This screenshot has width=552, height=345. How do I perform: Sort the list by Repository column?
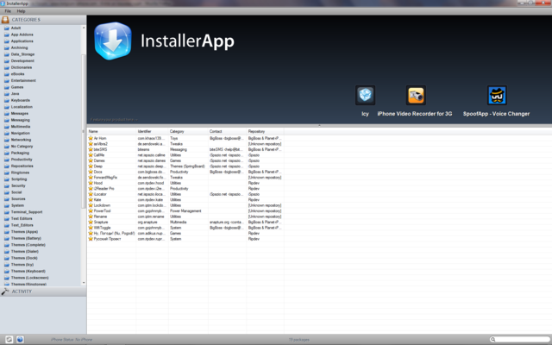click(265, 131)
